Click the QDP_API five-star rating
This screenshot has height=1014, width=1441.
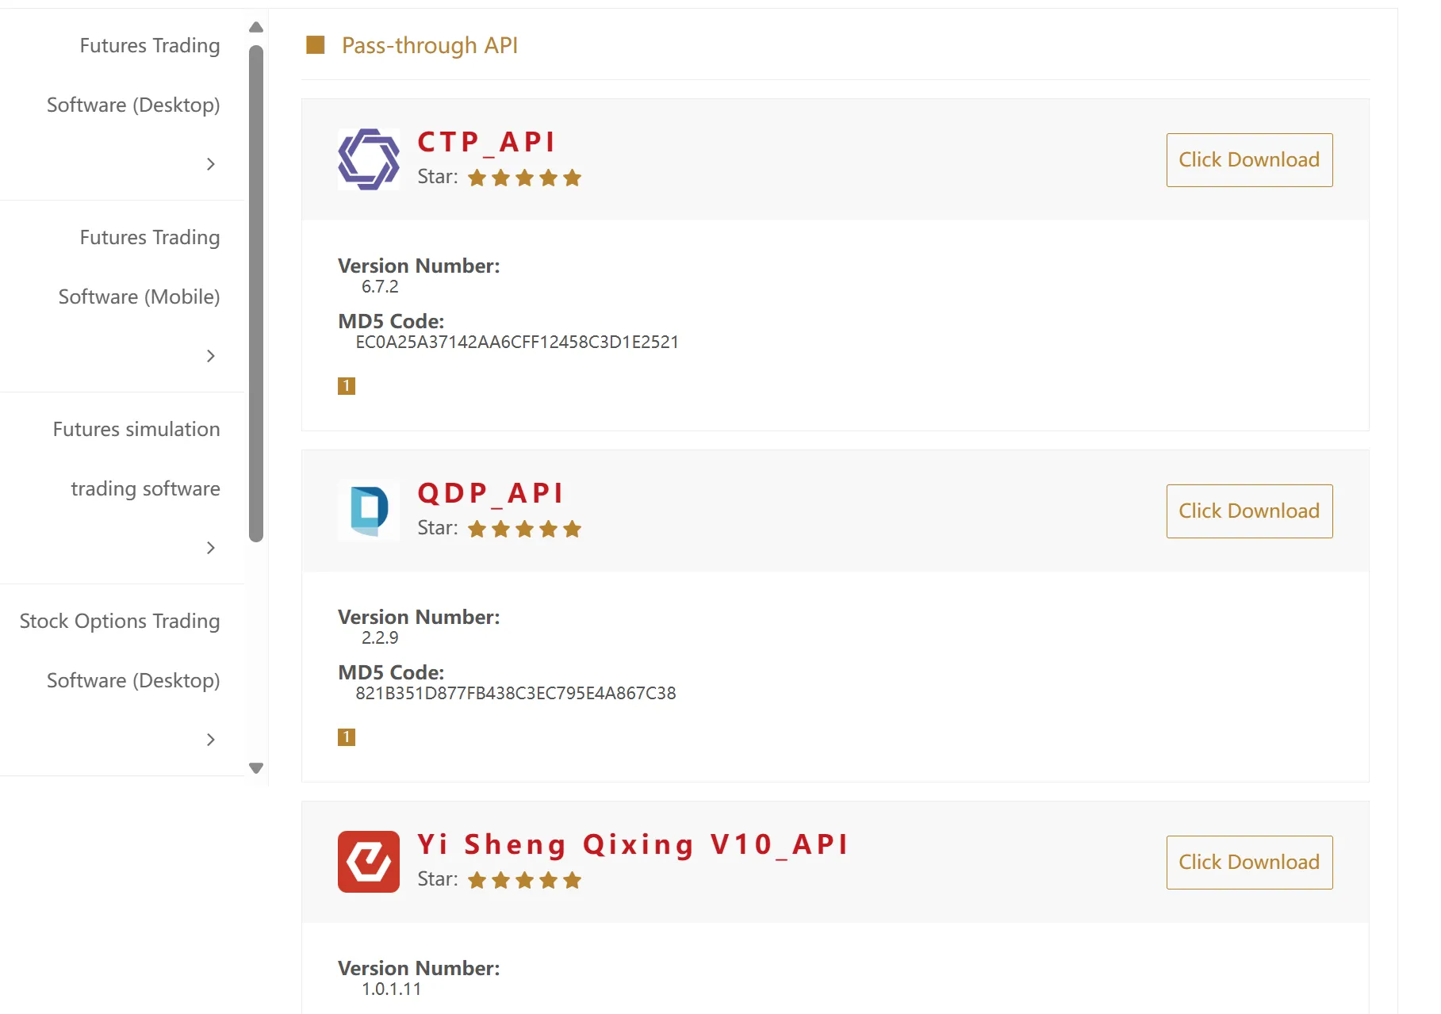coord(524,529)
